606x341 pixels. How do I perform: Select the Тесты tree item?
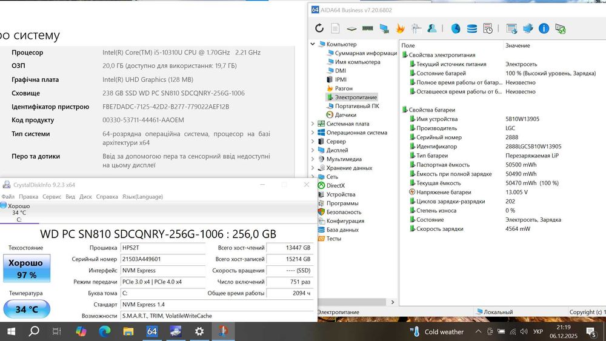pyautogui.click(x=330, y=238)
